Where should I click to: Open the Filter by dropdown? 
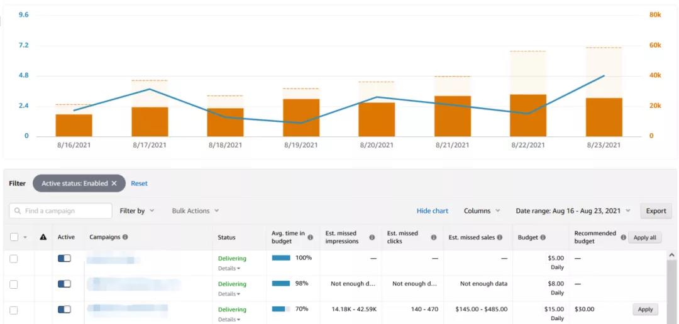[137, 211]
